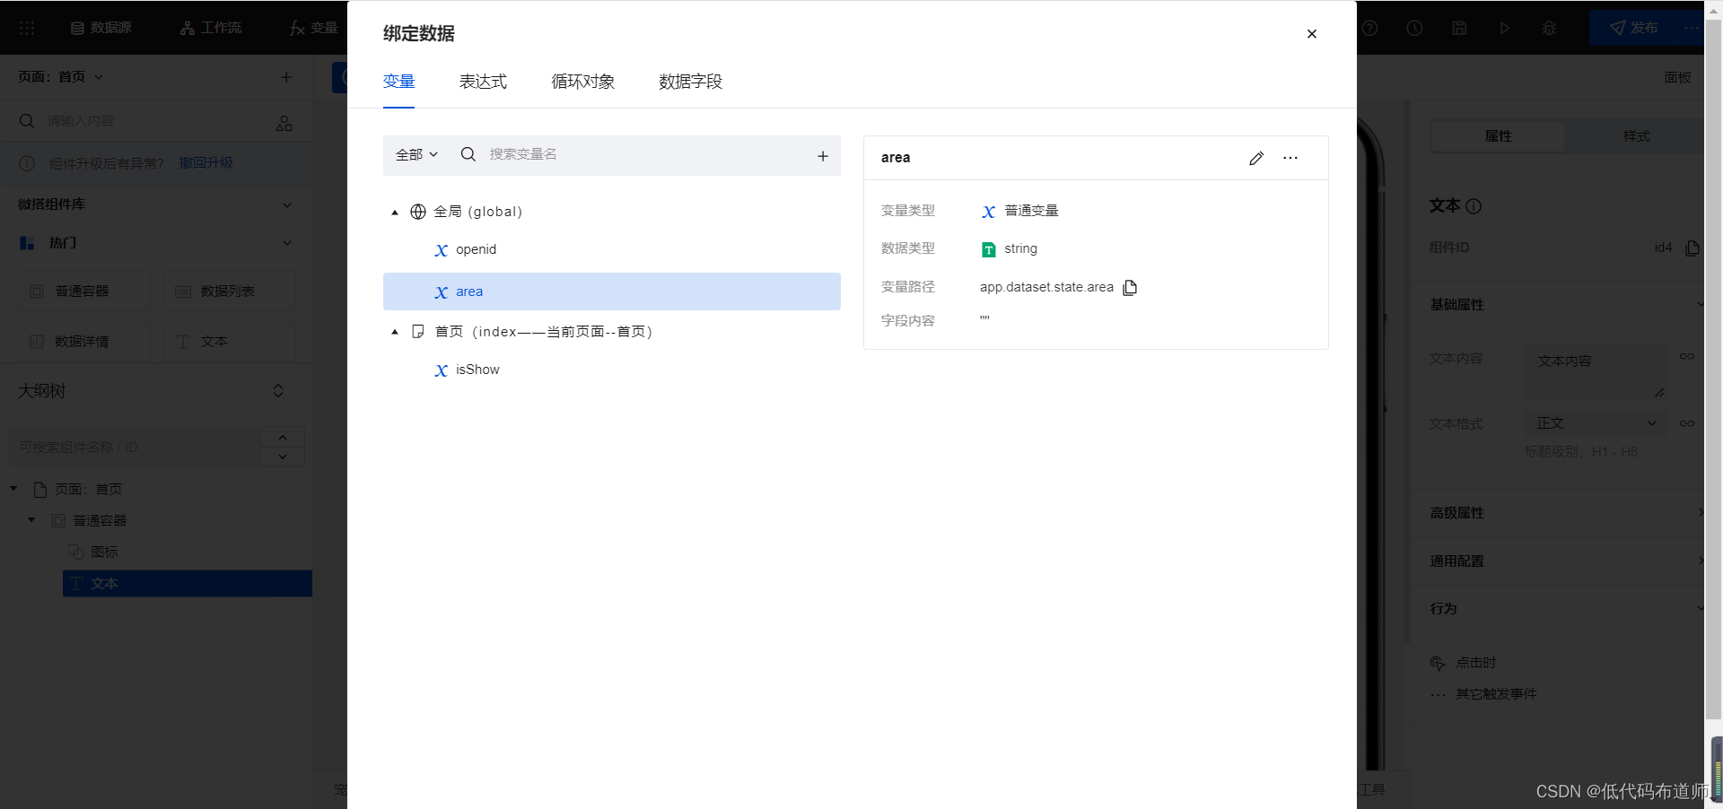Screen dimensions: 1723x809
Task: Open 数据源 in the top bar
Action: (101, 28)
